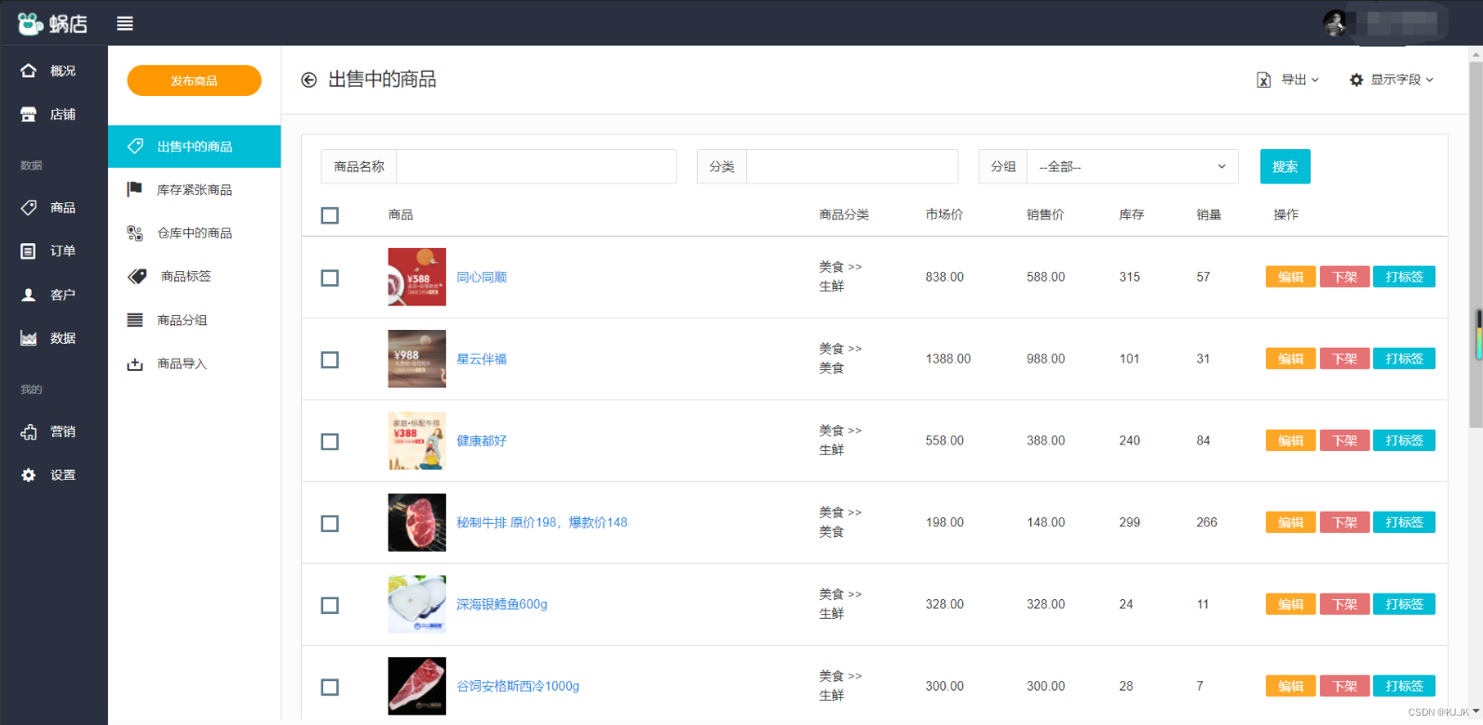Click the 数据 chart icon in sidebar
Image resolution: width=1483 pixels, height=725 pixels.
pyautogui.click(x=29, y=338)
